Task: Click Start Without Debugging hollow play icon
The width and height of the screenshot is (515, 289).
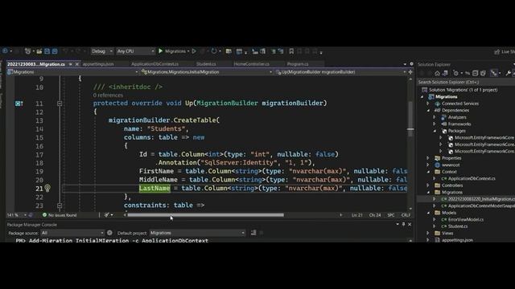Action: (194, 51)
